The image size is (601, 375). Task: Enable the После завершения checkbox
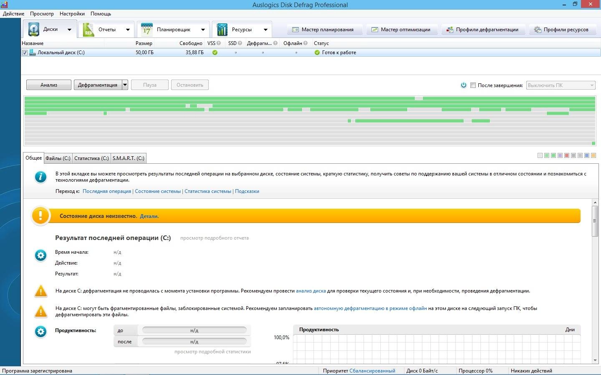click(x=473, y=85)
